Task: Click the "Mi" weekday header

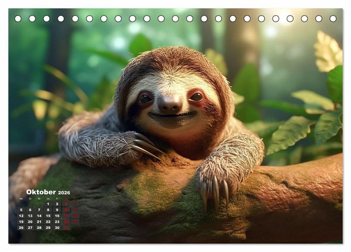Action: 39,199
